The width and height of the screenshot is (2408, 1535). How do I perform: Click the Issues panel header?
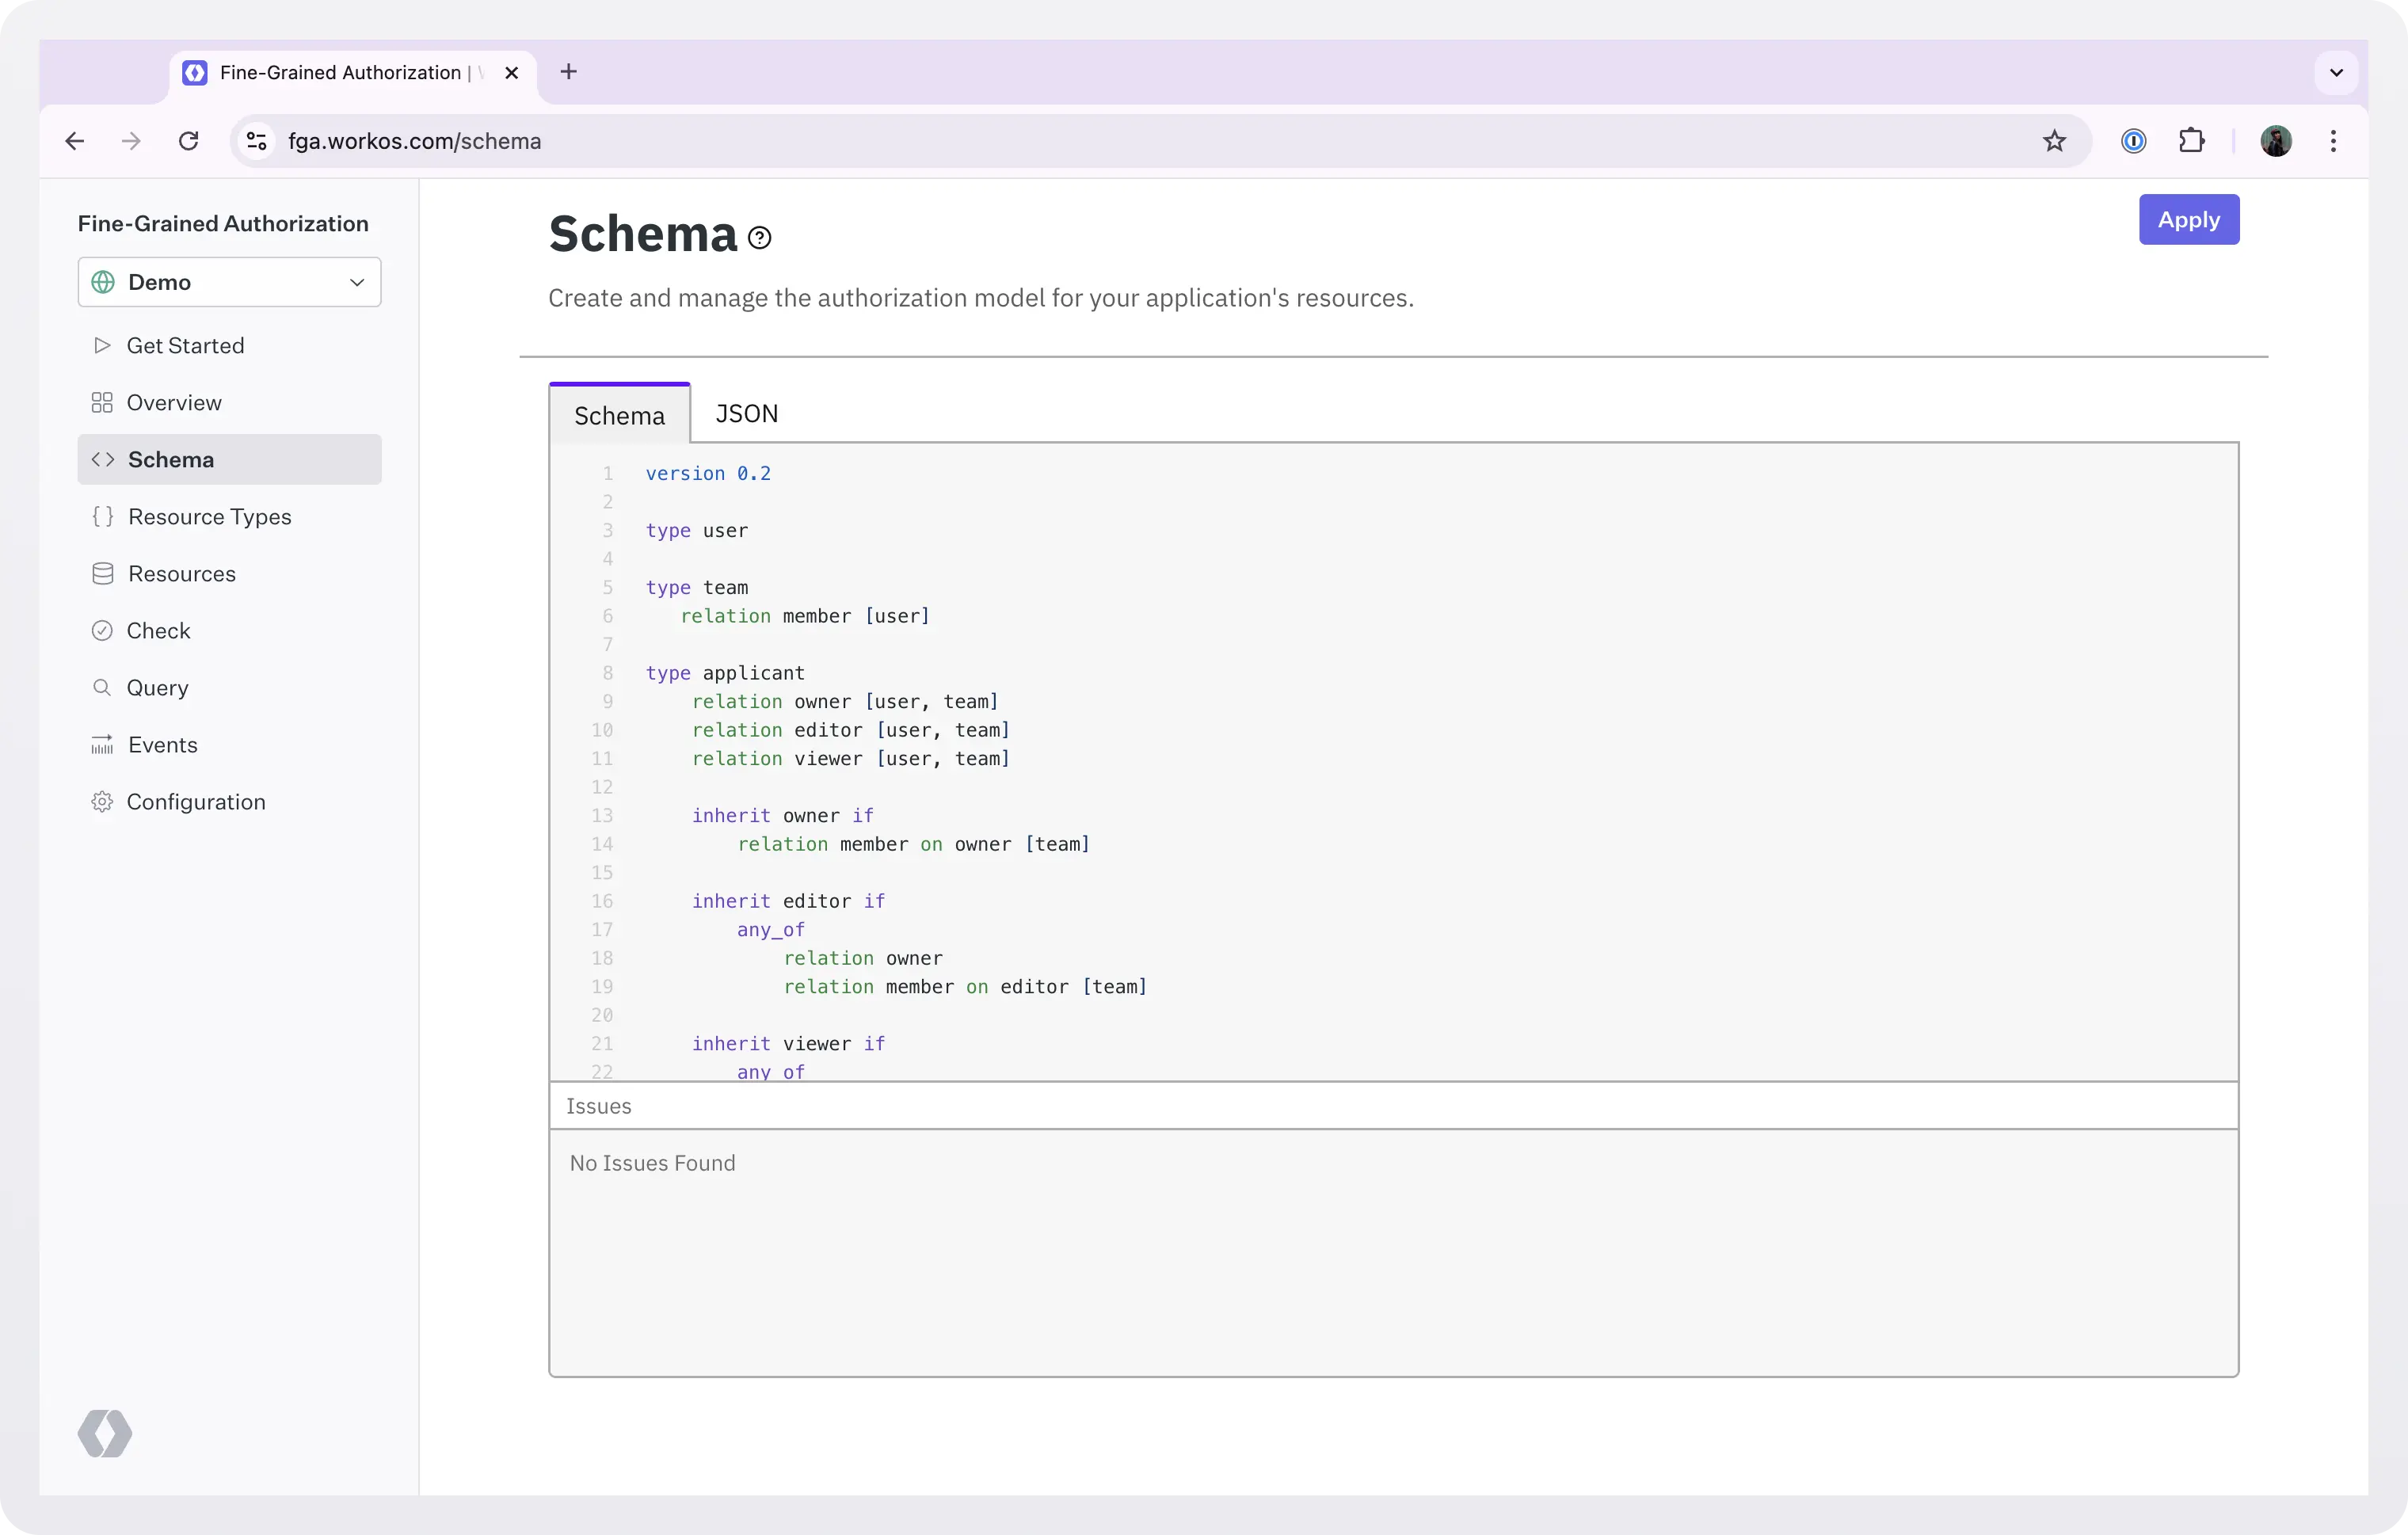pyautogui.click(x=1393, y=1106)
